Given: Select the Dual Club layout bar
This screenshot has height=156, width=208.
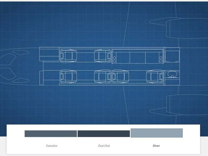Looking at the screenshot, I should pos(103,134).
